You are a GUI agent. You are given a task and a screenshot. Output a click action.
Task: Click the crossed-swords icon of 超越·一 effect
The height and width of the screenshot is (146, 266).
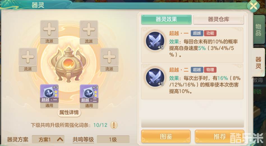[155, 41]
